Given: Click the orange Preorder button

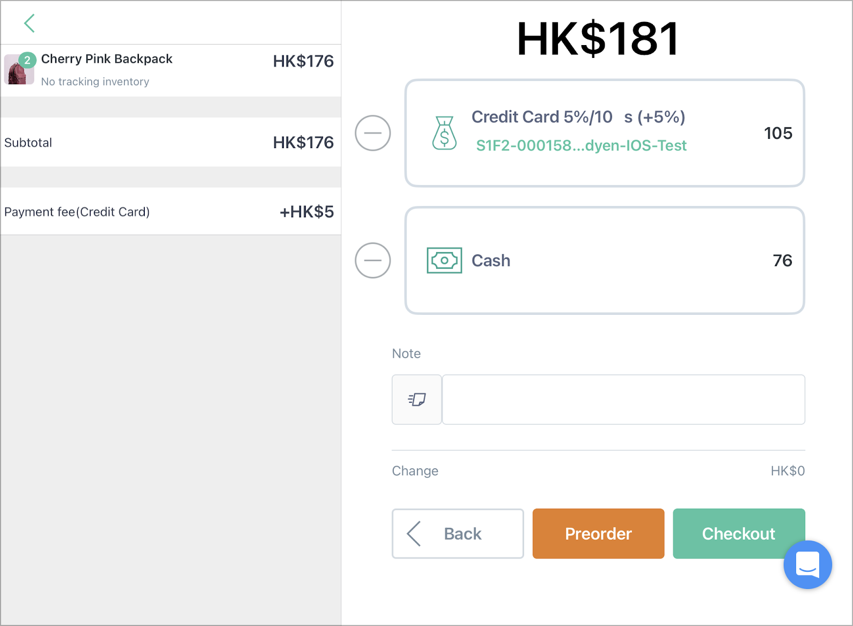Looking at the screenshot, I should pyautogui.click(x=598, y=534).
